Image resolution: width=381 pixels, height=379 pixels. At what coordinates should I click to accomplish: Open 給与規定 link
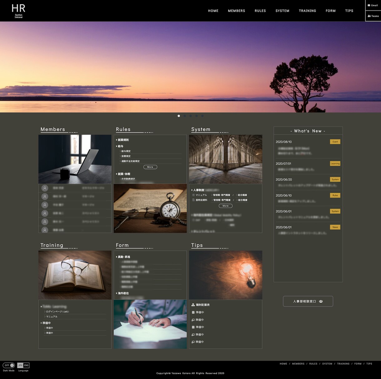(x=126, y=151)
